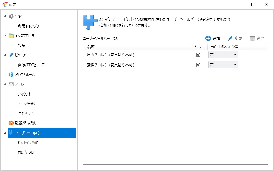This screenshot has width=274, height=171.
Task: Open display position dropdown for 変換ツールバー
Action: [x=223, y=65]
